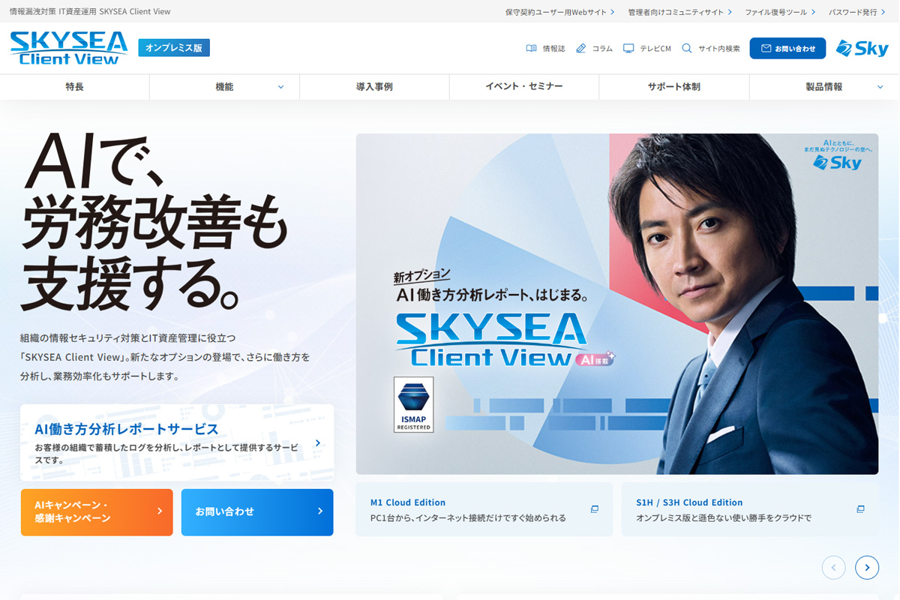The width and height of the screenshot is (900, 600).
Task: Click text オンプレミス版と遜色ない使い勝手をクラウドで
Action: (x=724, y=518)
